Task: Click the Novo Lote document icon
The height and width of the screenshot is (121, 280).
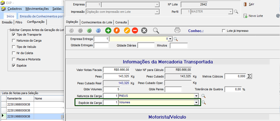Action: pyautogui.click(x=245, y=16)
